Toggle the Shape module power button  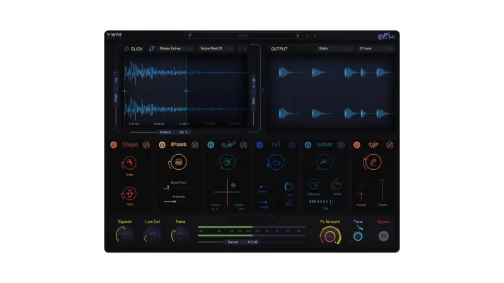113,145
